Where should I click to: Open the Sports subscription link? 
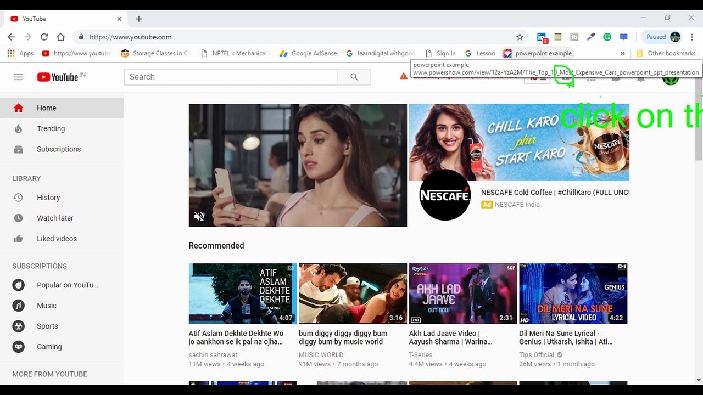pos(62,326)
